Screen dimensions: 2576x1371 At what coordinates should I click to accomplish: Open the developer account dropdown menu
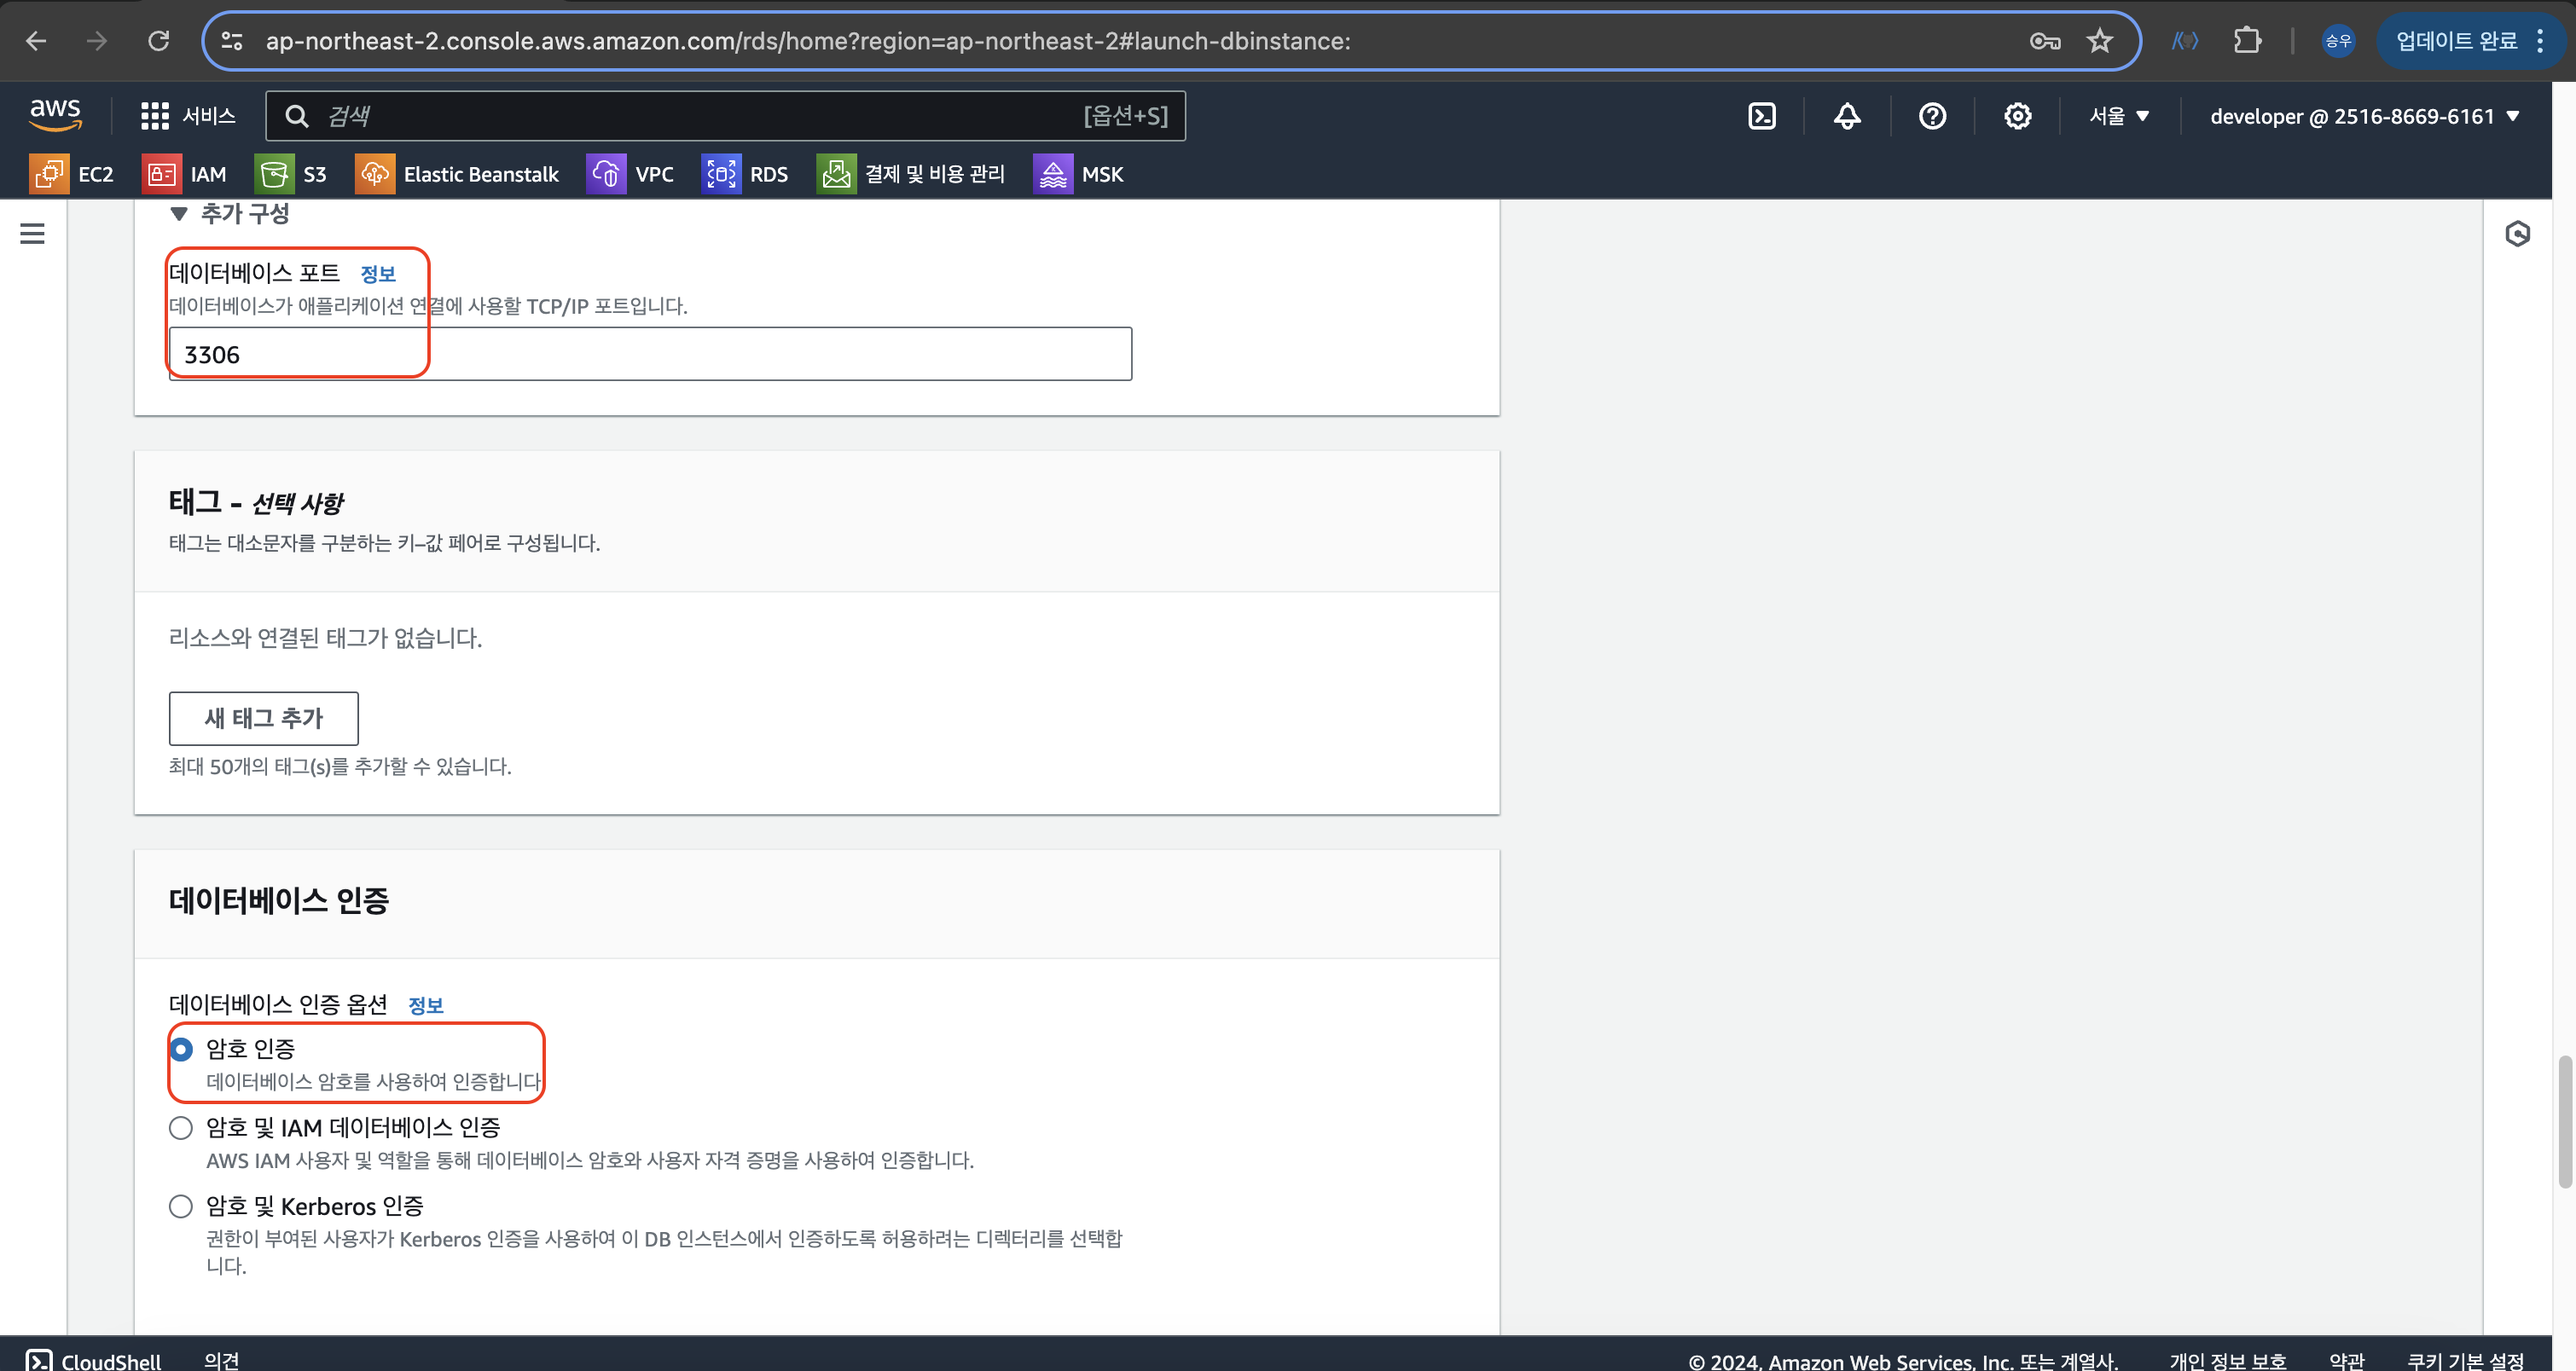click(2363, 116)
